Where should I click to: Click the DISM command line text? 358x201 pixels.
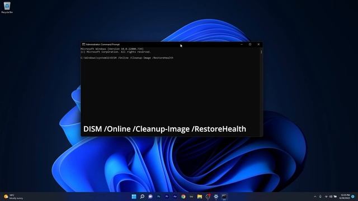pos(127,58)
